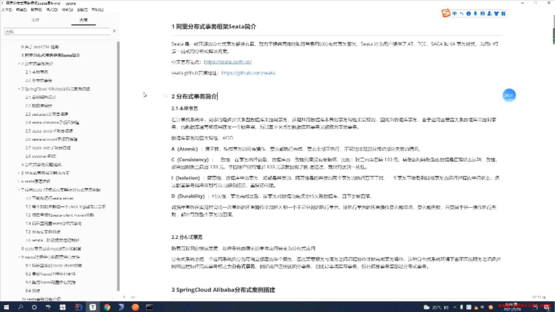Image resolution: width=555 pixels, height=312 pixels.
Task: Jump to outline item 2.1 本地事务
Action: (37, 72)
